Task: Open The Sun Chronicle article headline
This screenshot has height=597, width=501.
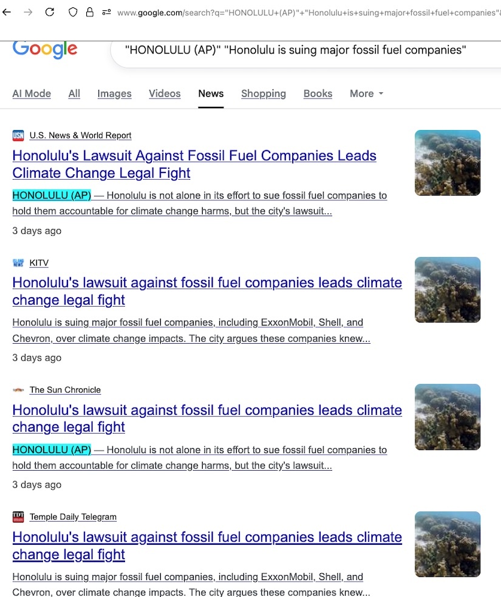Action: tap(207, 418)
